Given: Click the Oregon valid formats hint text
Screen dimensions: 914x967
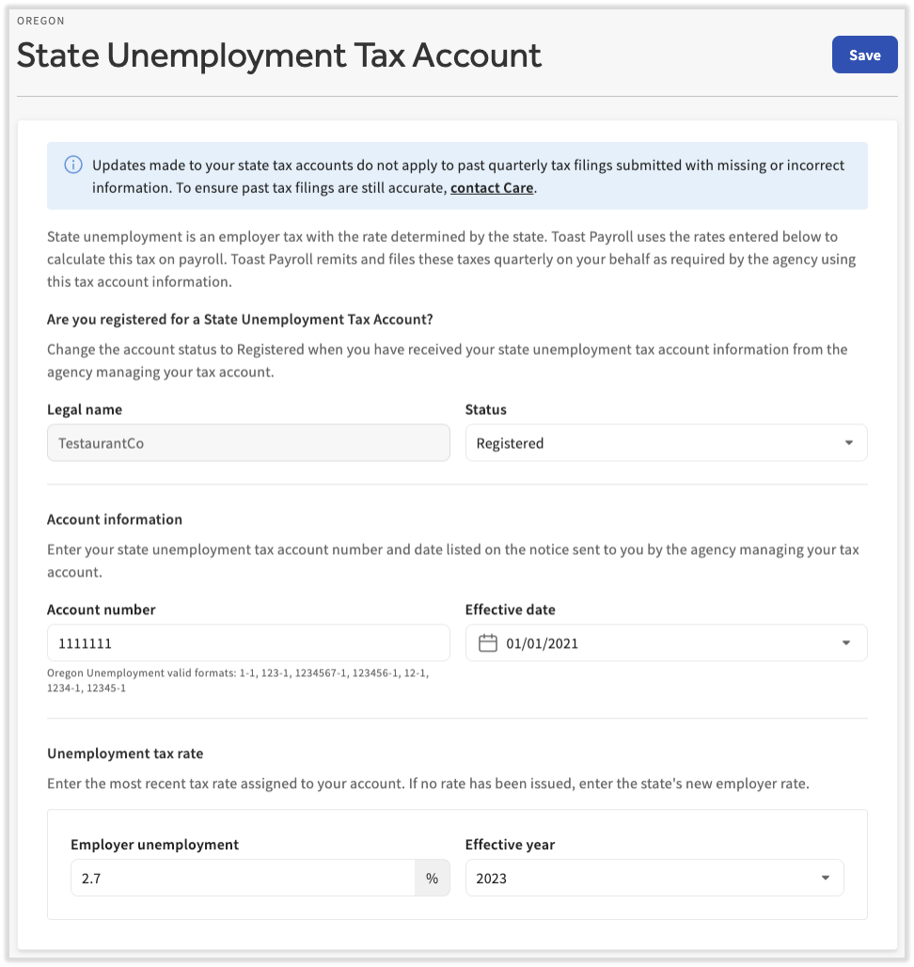Looking at the screenshot, I should (x=238, y=680).
